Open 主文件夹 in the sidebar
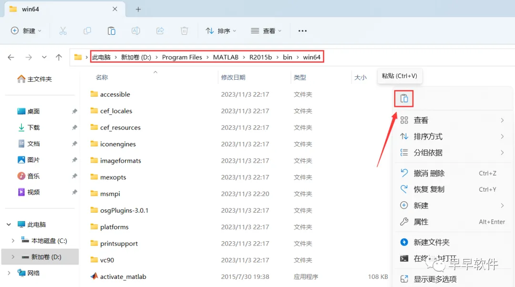Image resolution: width=515 pixels, height=287 pixels. coord(34,79)
